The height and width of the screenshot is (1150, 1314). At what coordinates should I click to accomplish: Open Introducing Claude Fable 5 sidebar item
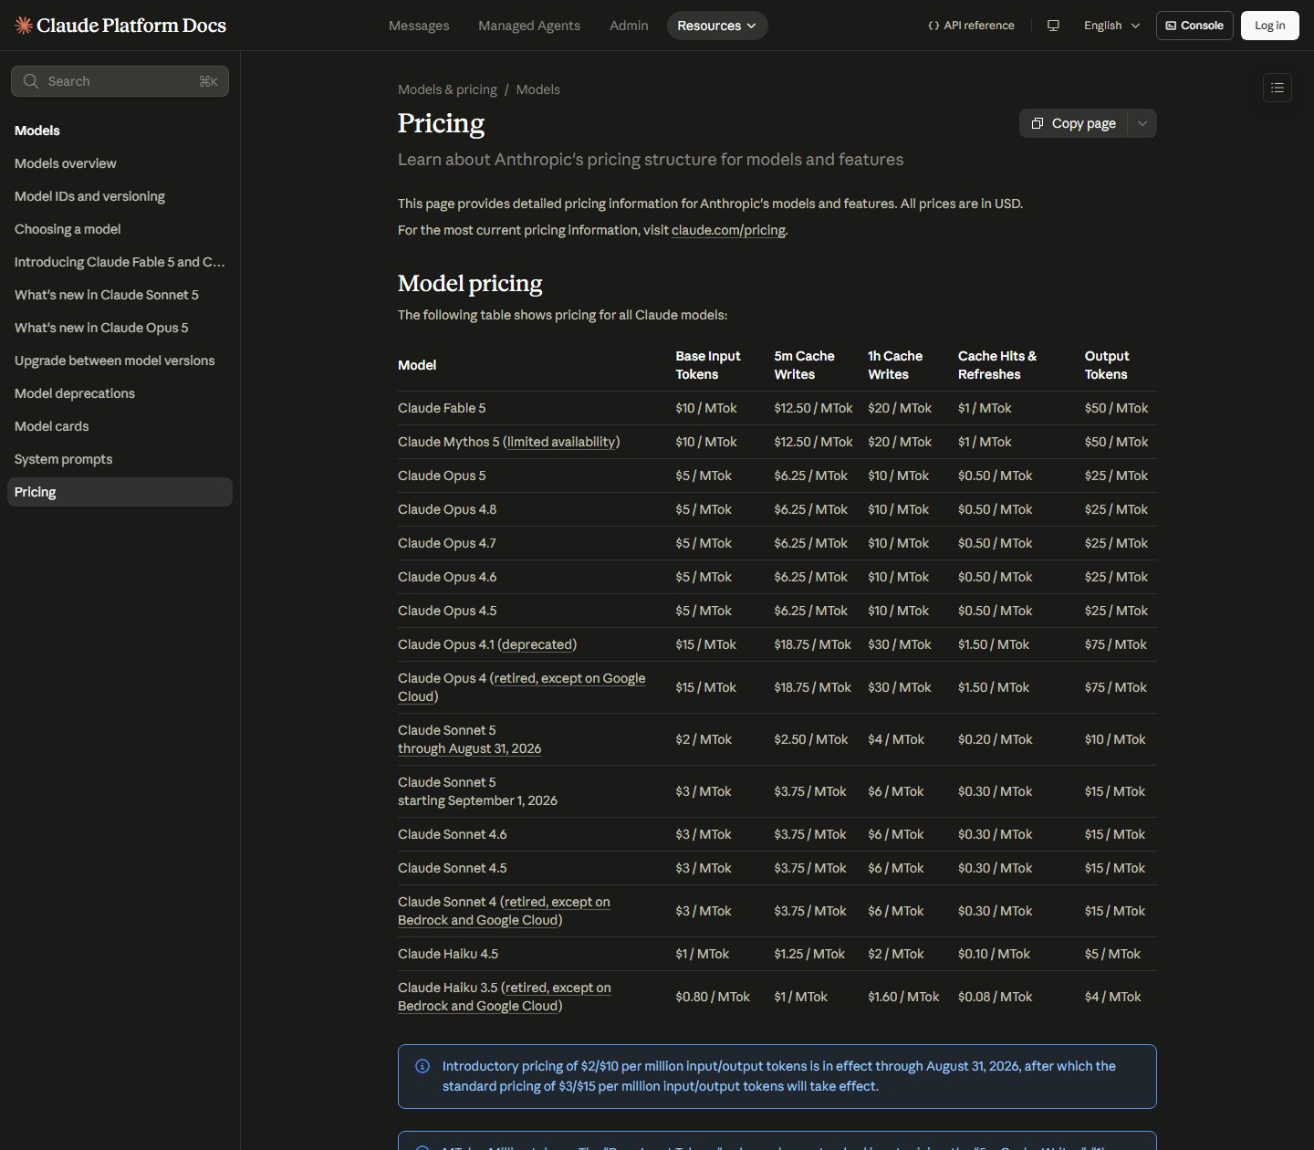[x=120, y=262]
